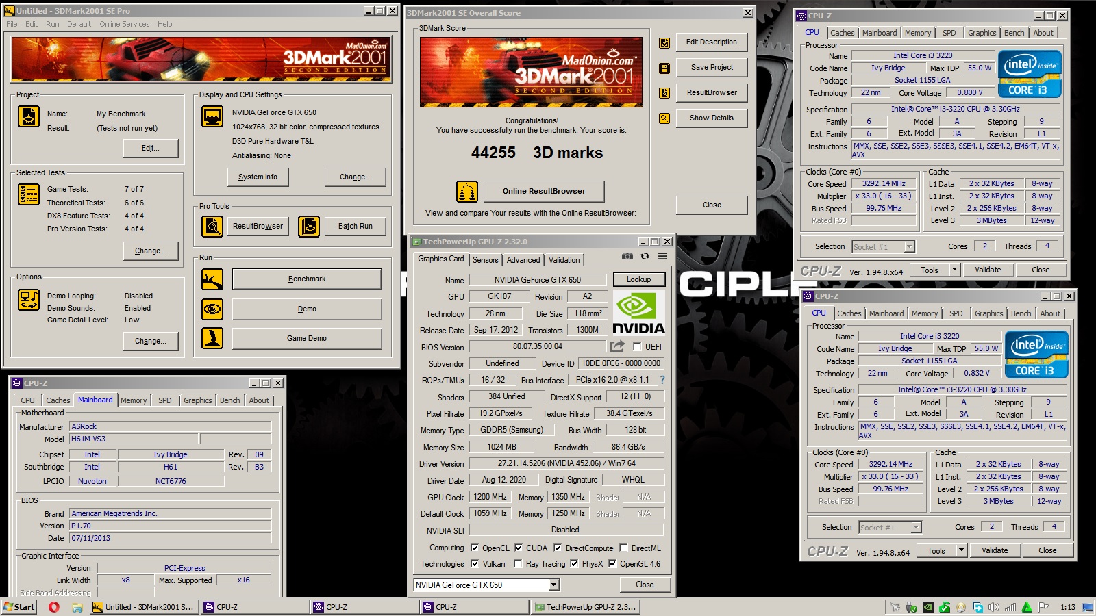Toggle the DirectCompute checkbox in GPU-Z
Viewport: 1096px width, 616px height.
pos(558,548)
